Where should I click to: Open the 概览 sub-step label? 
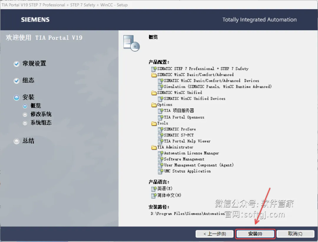pyautogui.click(x=36, y=106)
